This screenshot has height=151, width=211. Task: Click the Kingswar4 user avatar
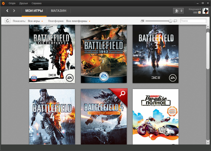tap(205, 11)
